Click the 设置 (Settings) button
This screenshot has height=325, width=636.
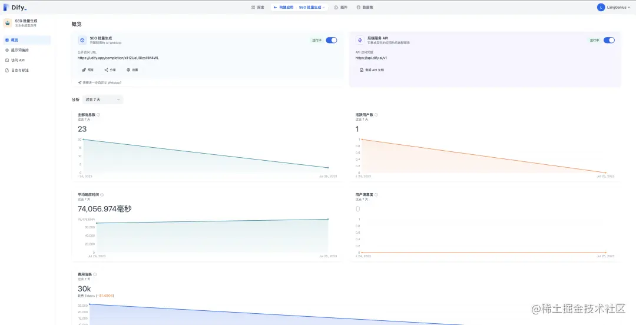tap(132, 70)
